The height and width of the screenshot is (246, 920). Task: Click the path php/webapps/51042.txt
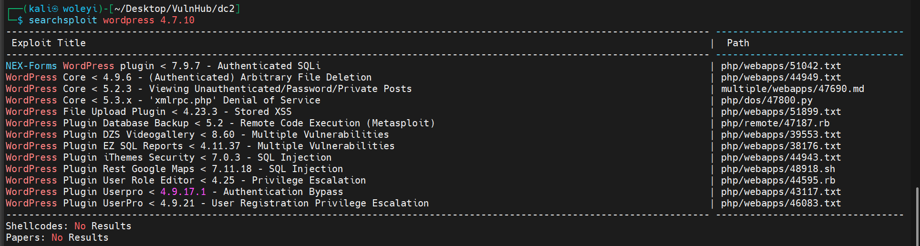coord(781,66)
